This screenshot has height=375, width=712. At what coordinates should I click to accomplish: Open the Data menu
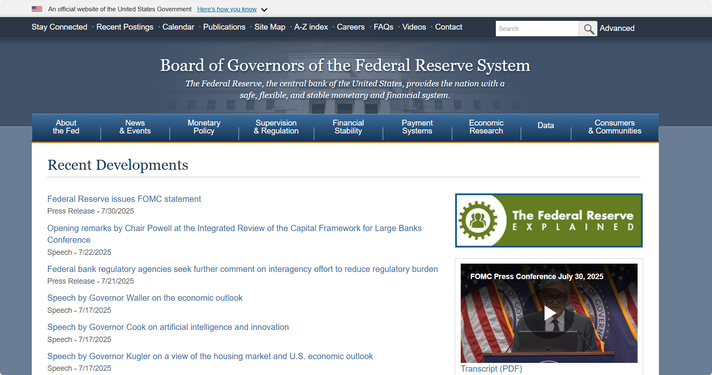point(546,126)
